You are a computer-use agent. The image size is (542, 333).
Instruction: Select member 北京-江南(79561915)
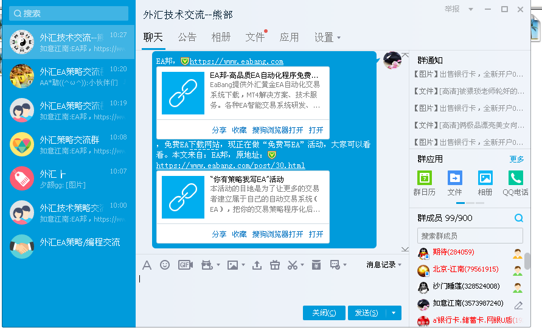point(465,269)
